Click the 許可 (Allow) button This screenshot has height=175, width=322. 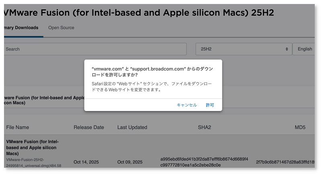pyautogui.click(x=210, y=105)
